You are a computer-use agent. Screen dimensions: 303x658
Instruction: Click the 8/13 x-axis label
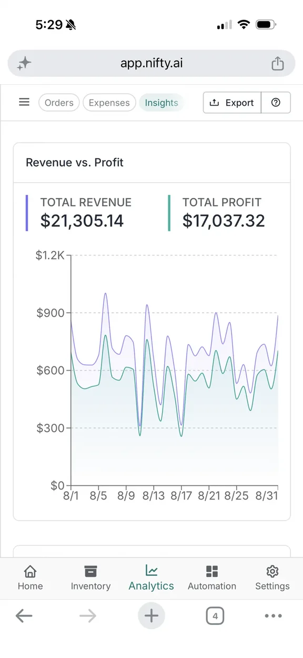pos(154,495)
